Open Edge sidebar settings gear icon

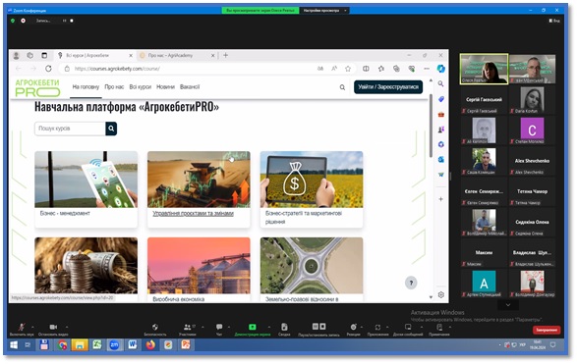pyautogui.click(x=440, y=294)
